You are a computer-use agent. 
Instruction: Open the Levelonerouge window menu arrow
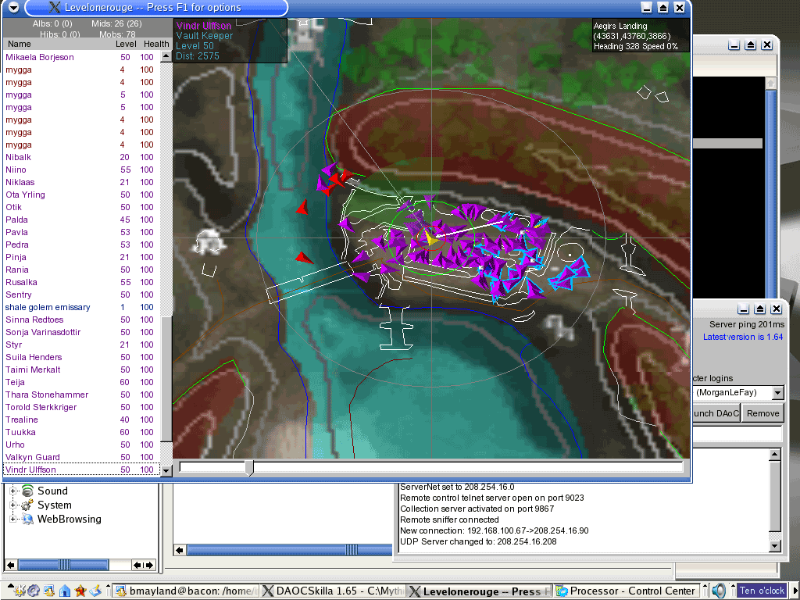tap(14, 8)
